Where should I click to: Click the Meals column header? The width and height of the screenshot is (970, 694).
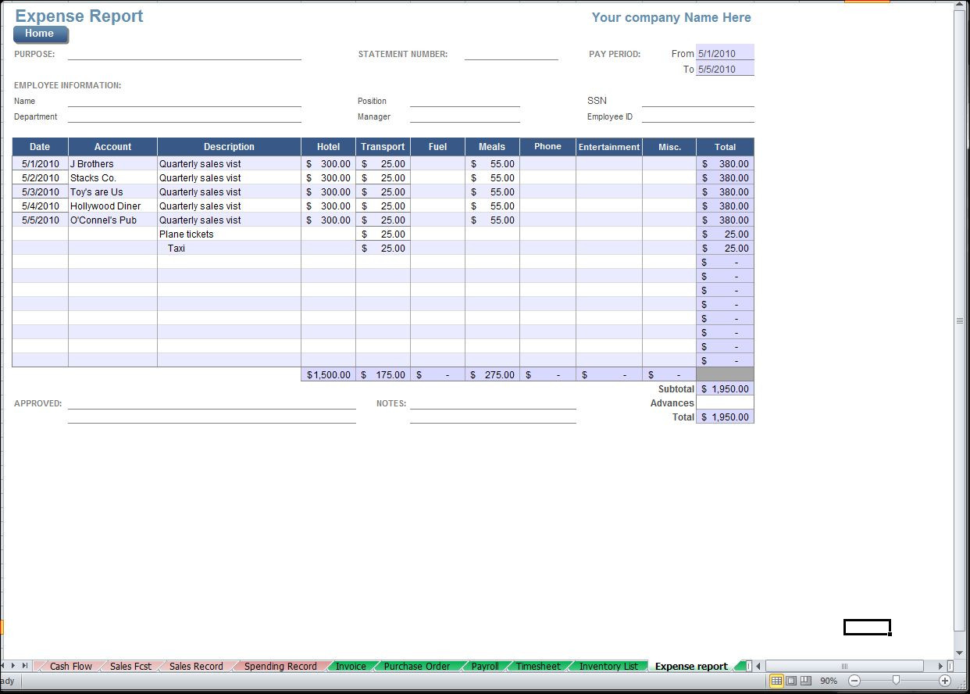[x=492, y=147]
